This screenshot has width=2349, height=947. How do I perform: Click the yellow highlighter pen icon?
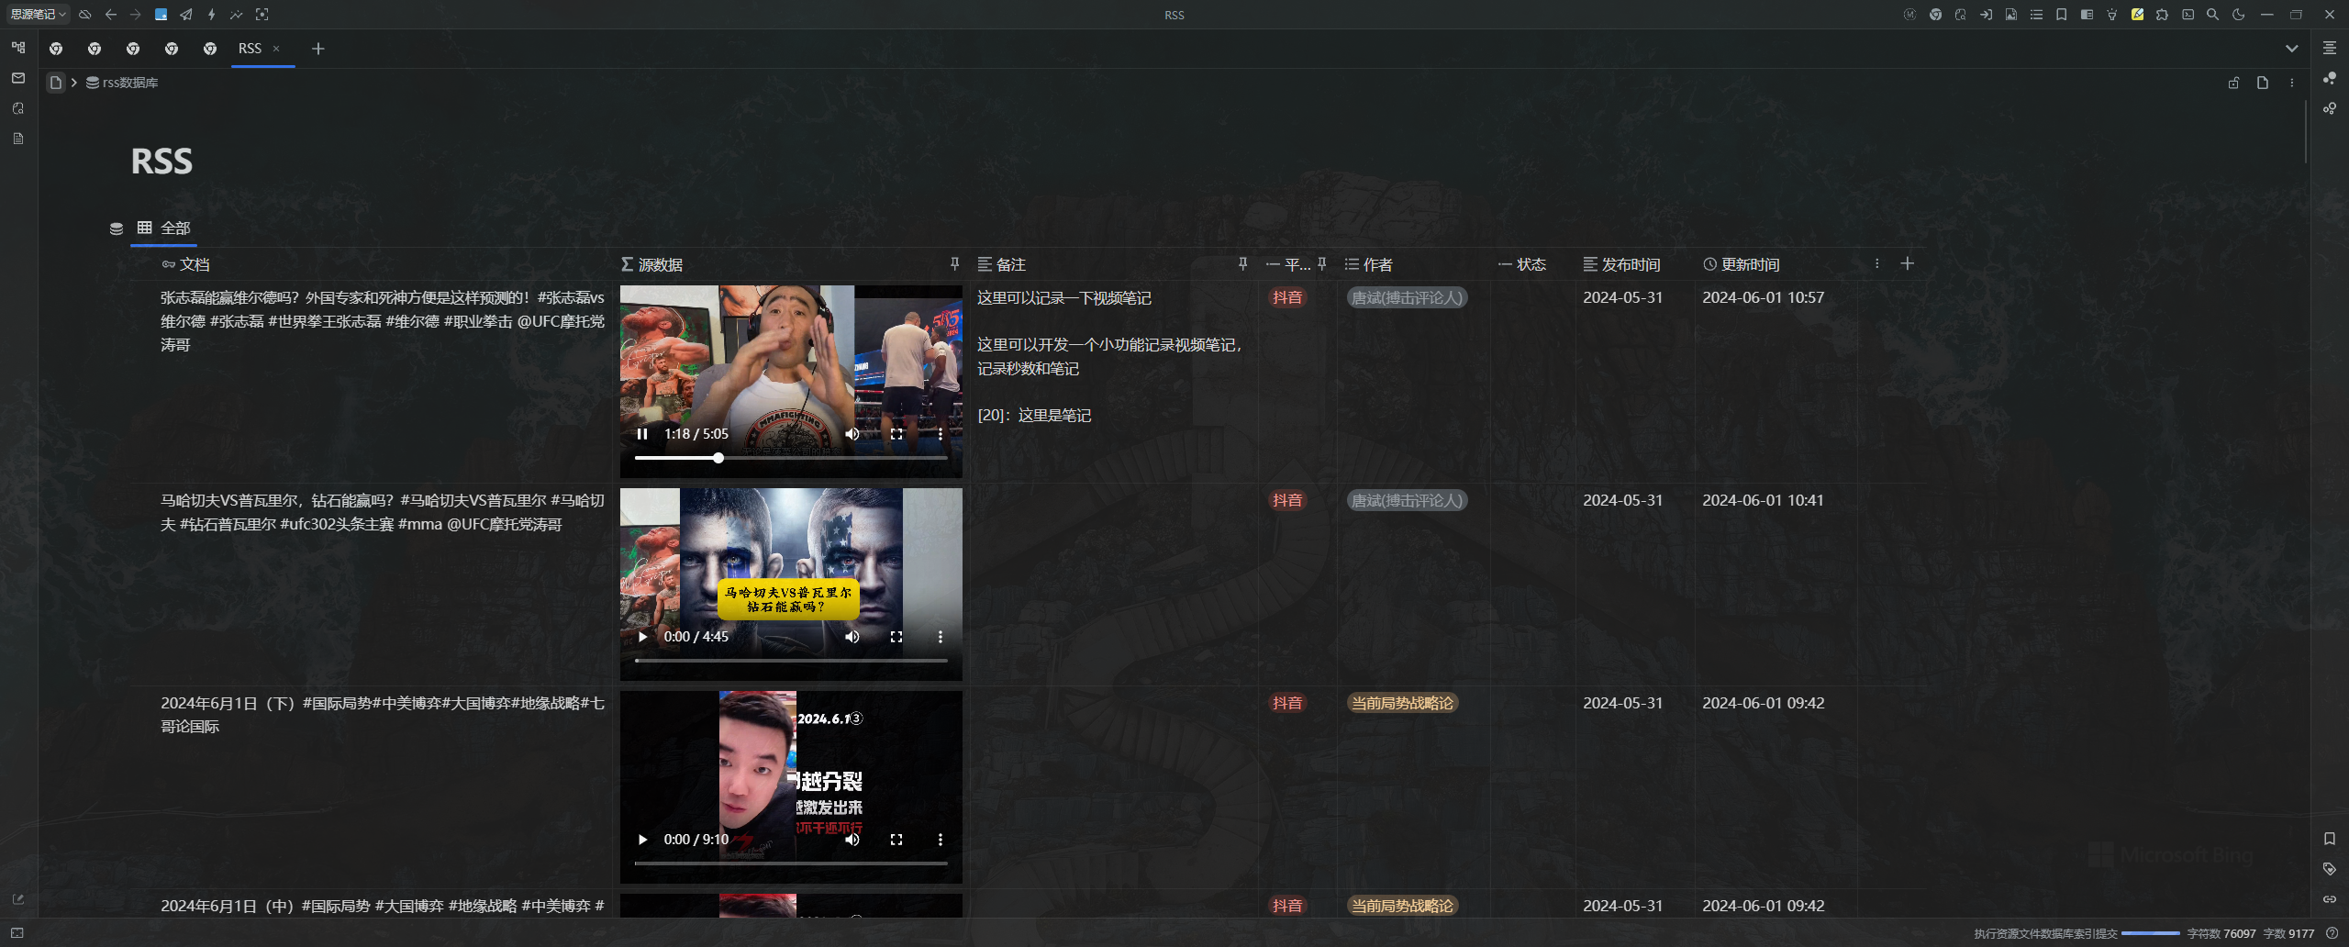coord(2137,15)
